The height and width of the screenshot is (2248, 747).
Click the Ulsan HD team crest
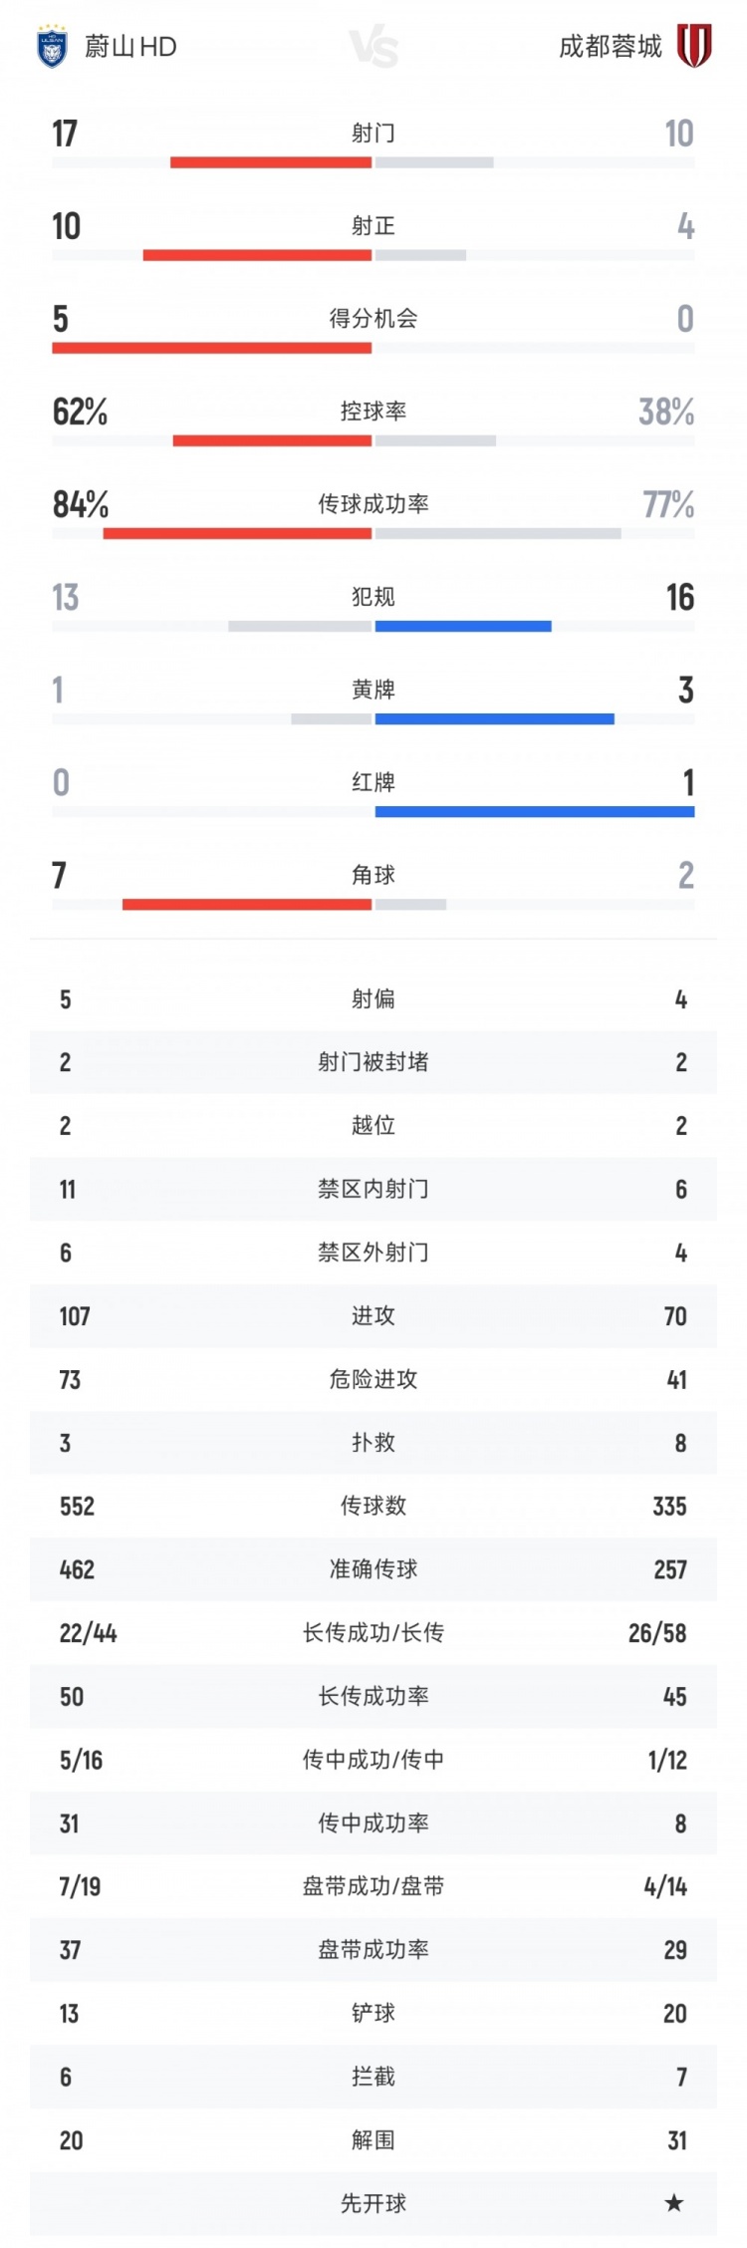coord(51,47)
